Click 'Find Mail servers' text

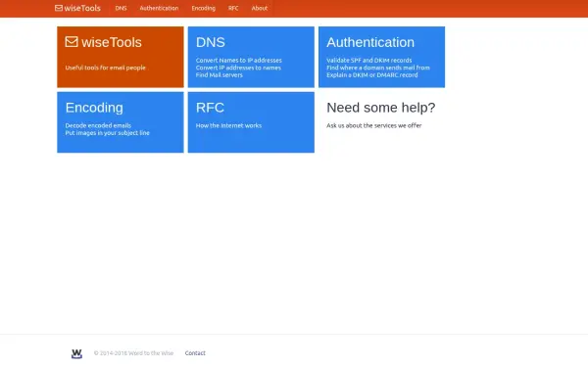219,75
